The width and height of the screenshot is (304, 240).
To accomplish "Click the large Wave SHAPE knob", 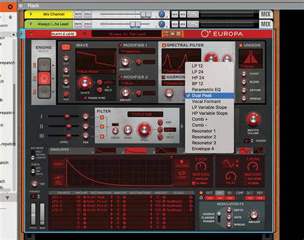I will tap(85, 83).
